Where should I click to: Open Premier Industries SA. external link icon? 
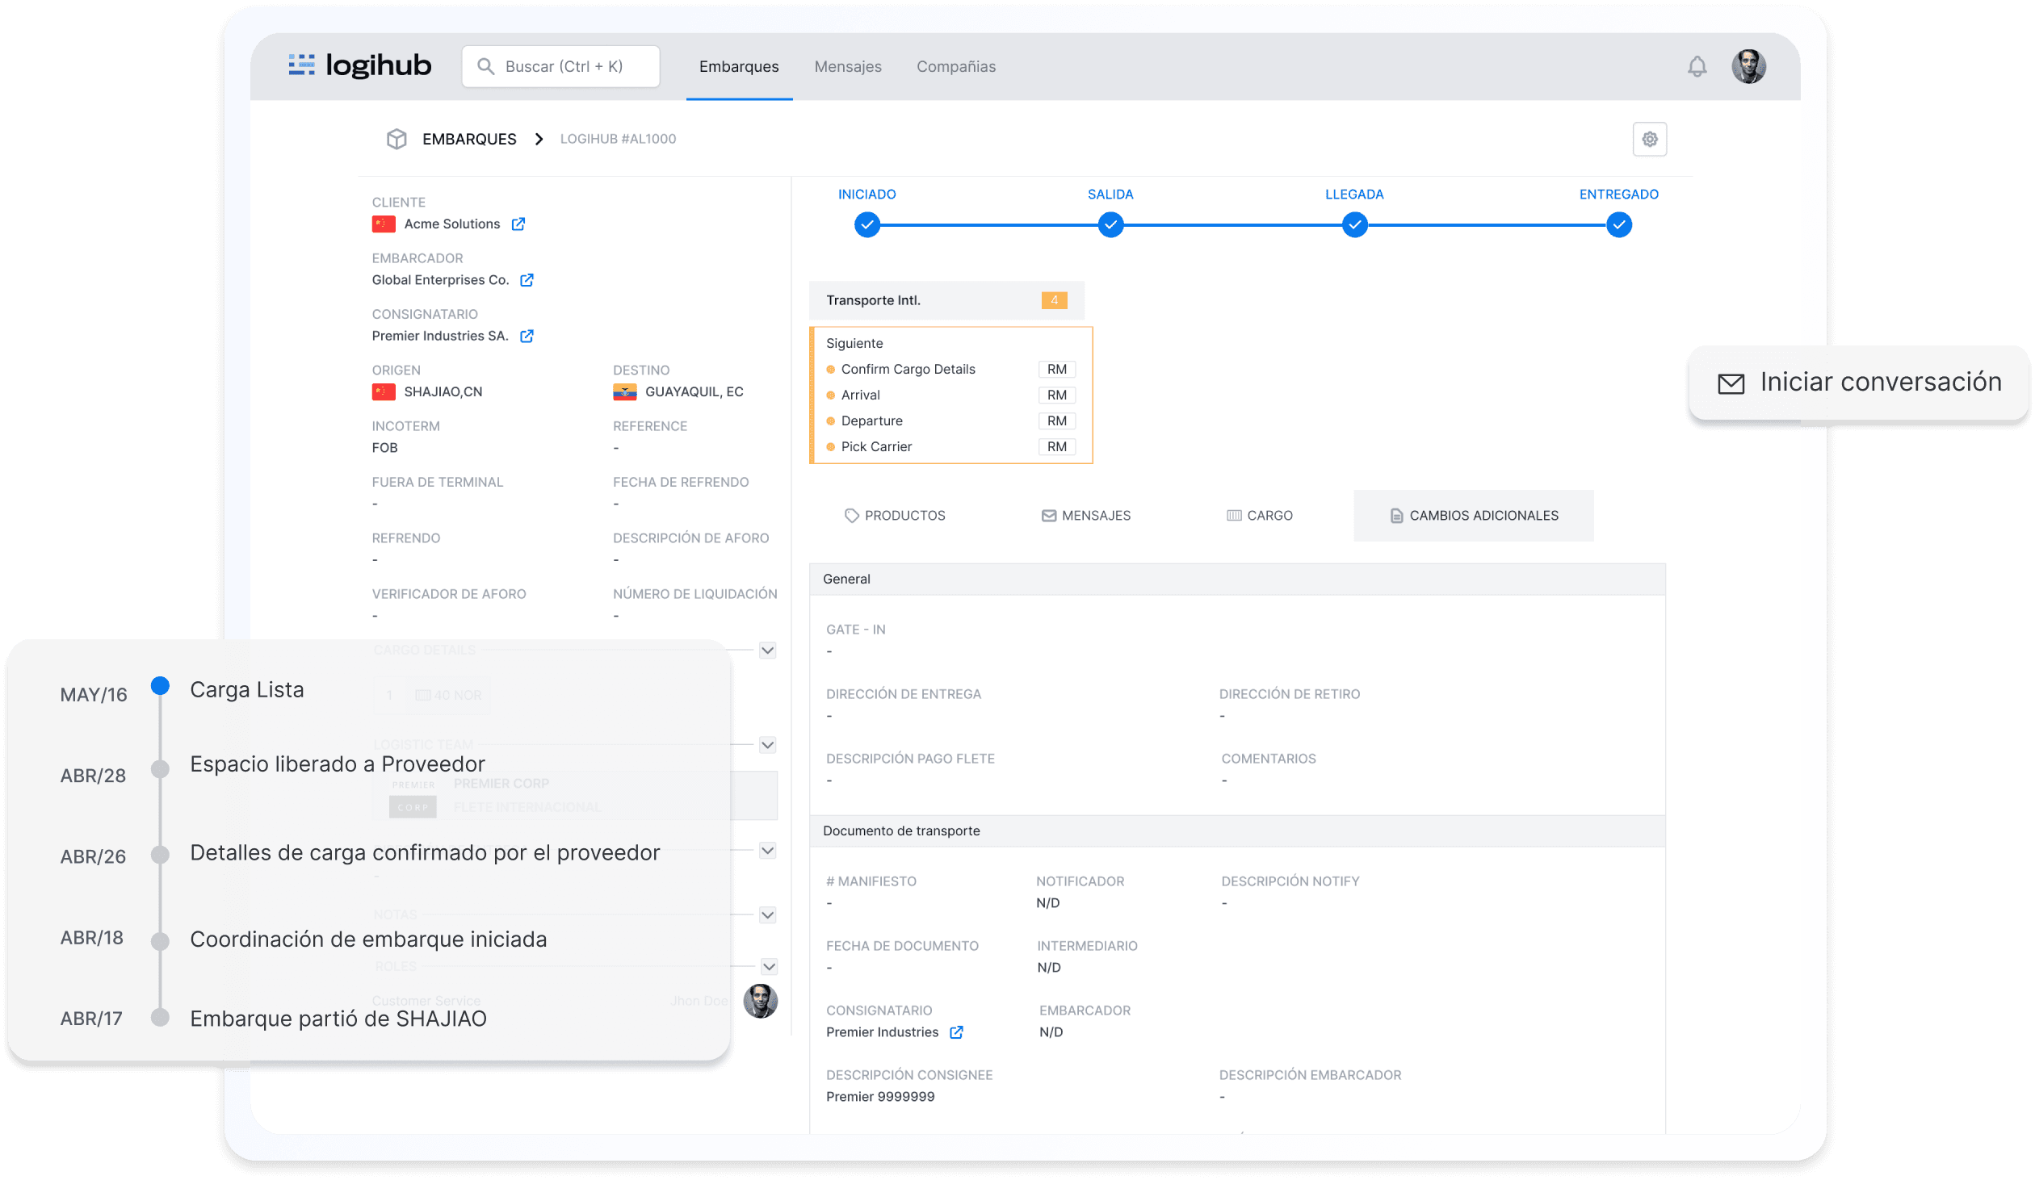coord(527,336)
